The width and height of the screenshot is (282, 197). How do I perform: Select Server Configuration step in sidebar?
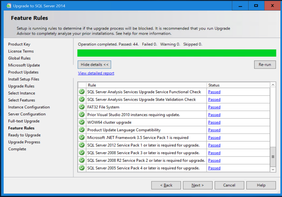tap(27, 114)
